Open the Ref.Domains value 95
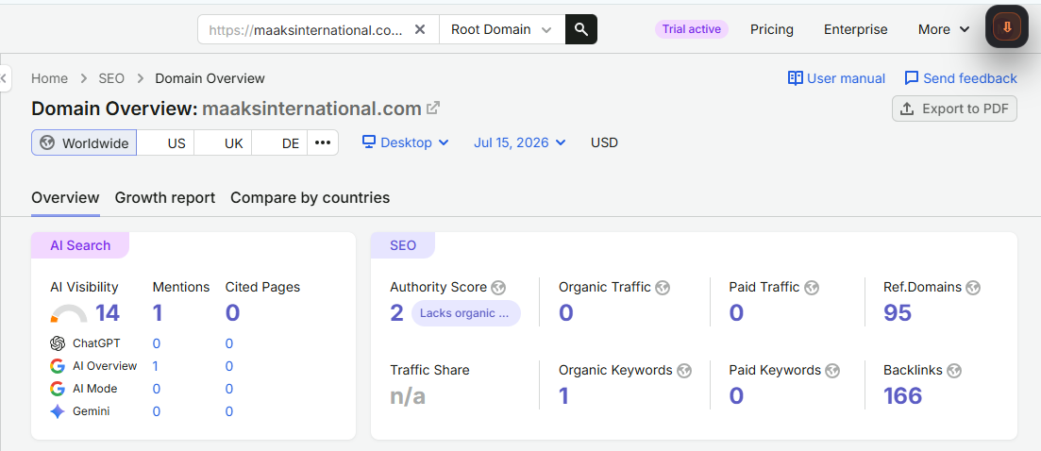This screenshot has height=451, width=1041. click(x=898, y=313)
